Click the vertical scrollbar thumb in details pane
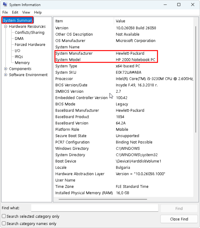 pos(196,79)
